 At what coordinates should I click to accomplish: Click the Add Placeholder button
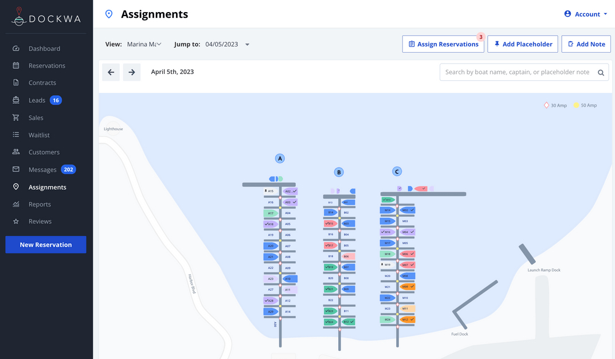[523, 44]
